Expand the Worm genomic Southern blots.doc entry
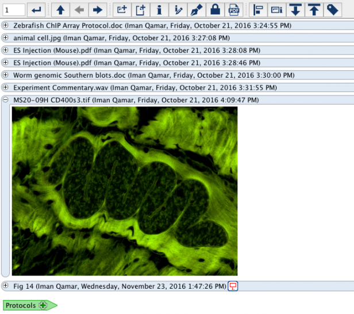Image resolution: width=354 pixels, height=314 pixels. [5, 75]
